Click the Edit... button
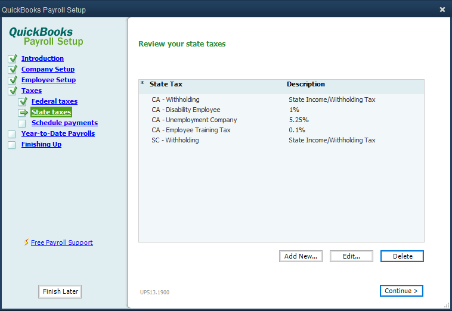This screenshot has width=452, height=311. coord(351,256)
